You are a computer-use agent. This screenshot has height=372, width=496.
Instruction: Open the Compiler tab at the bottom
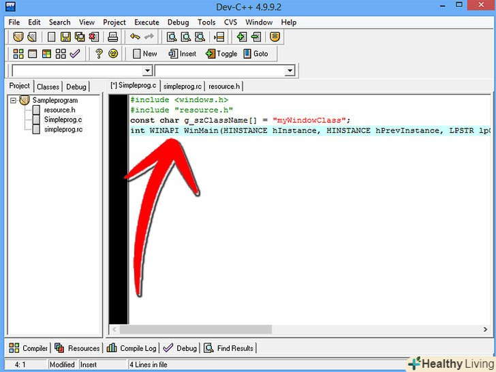point(28,348)
